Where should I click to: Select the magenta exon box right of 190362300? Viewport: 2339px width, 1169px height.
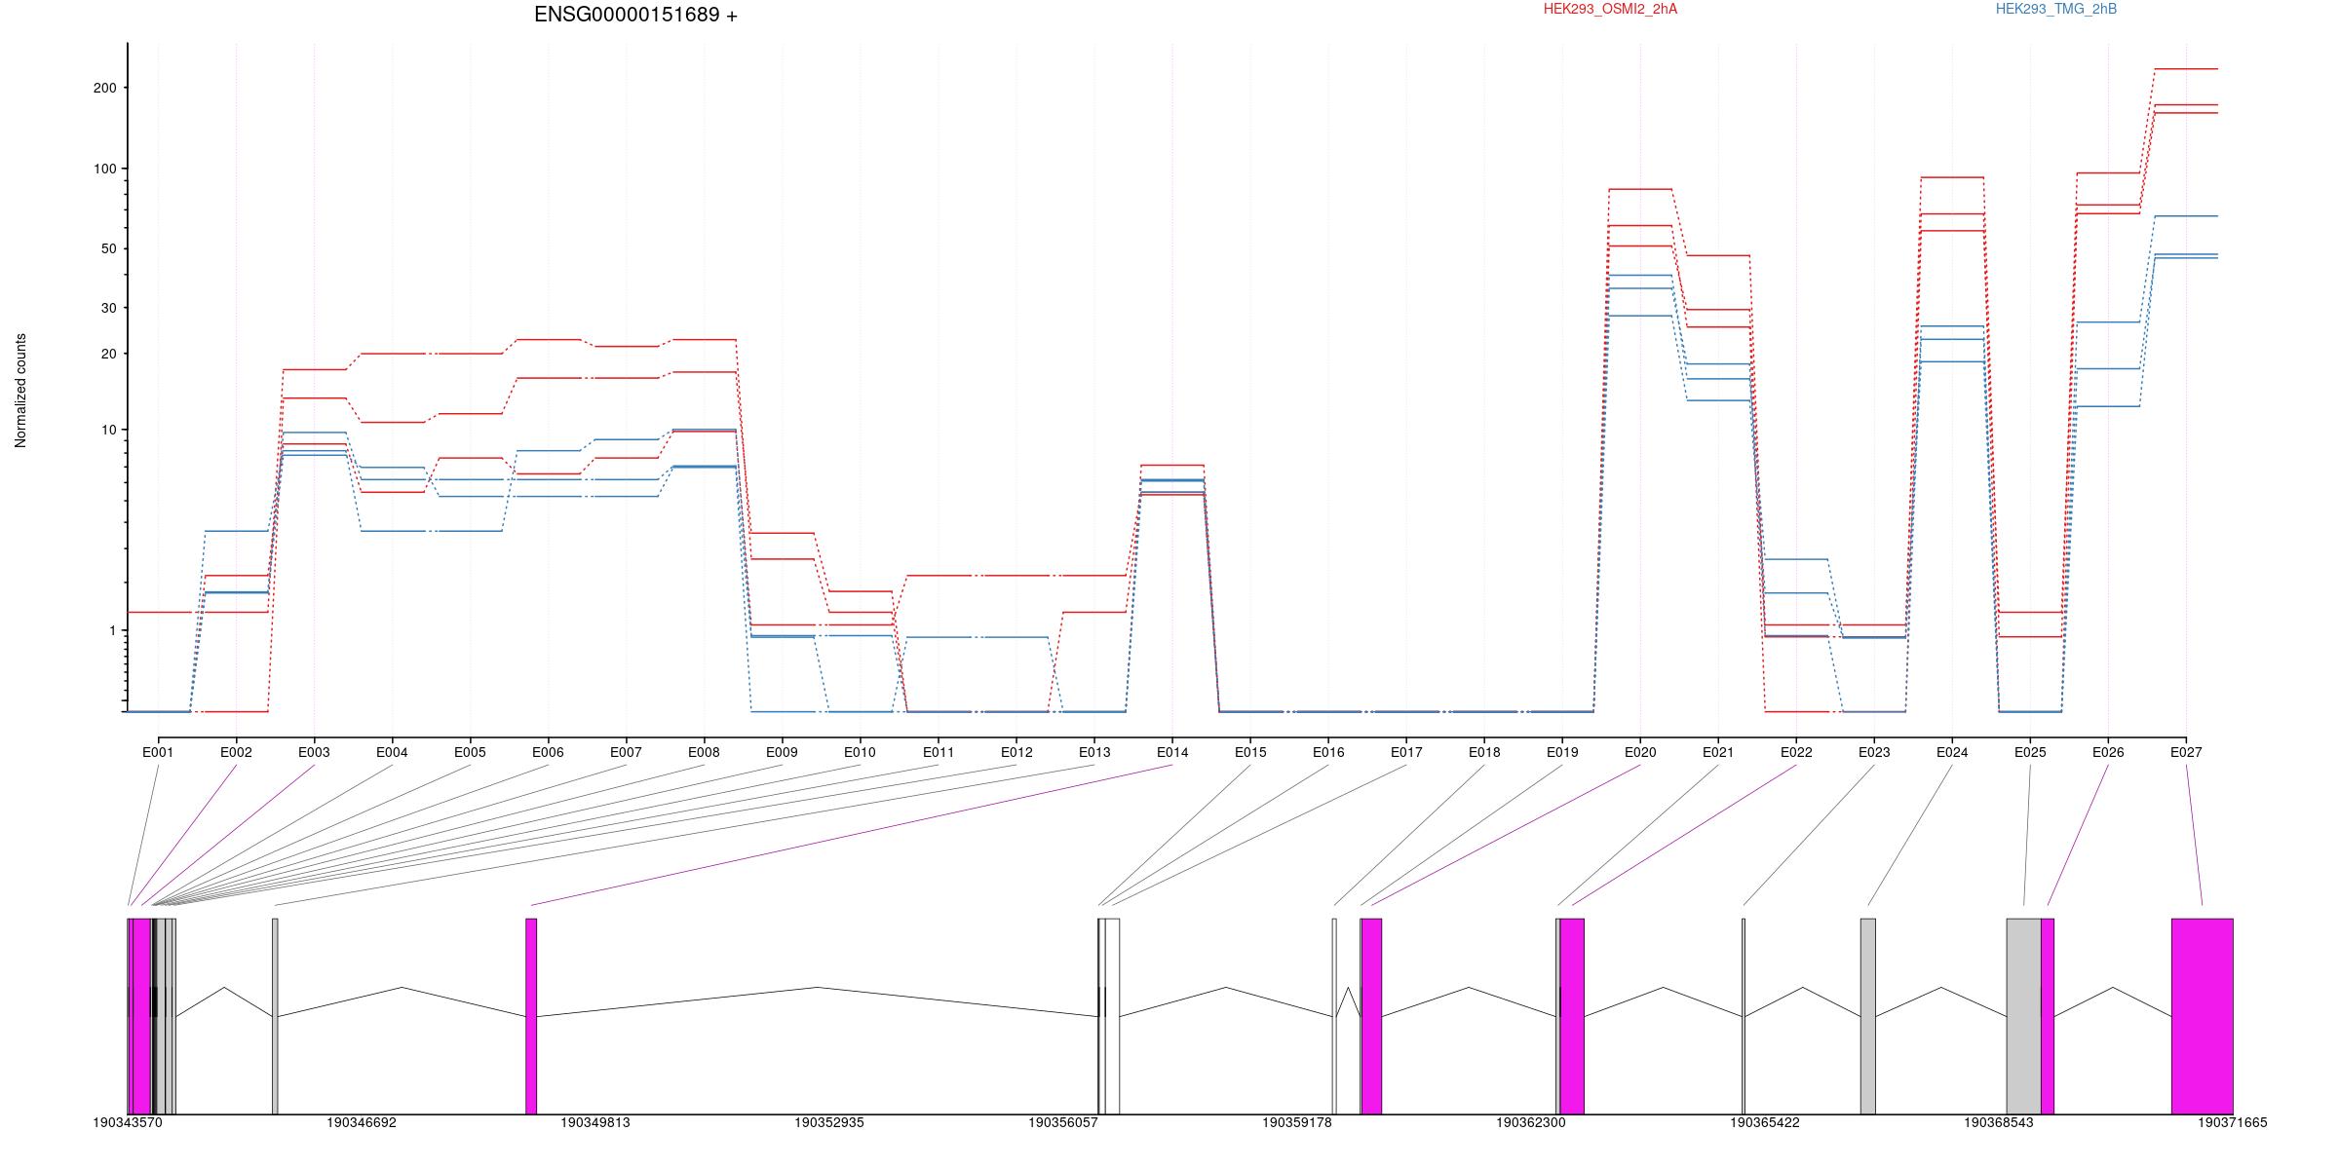point(1572,1016)
